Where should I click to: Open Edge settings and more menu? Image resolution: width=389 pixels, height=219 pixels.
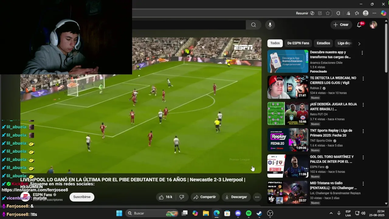(374, 13)
